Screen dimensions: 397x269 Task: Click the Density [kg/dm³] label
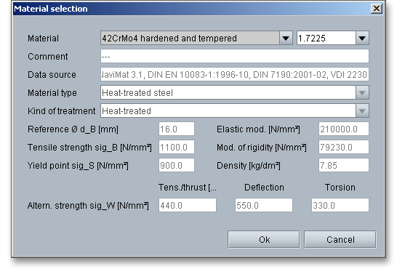click(249, 166)
